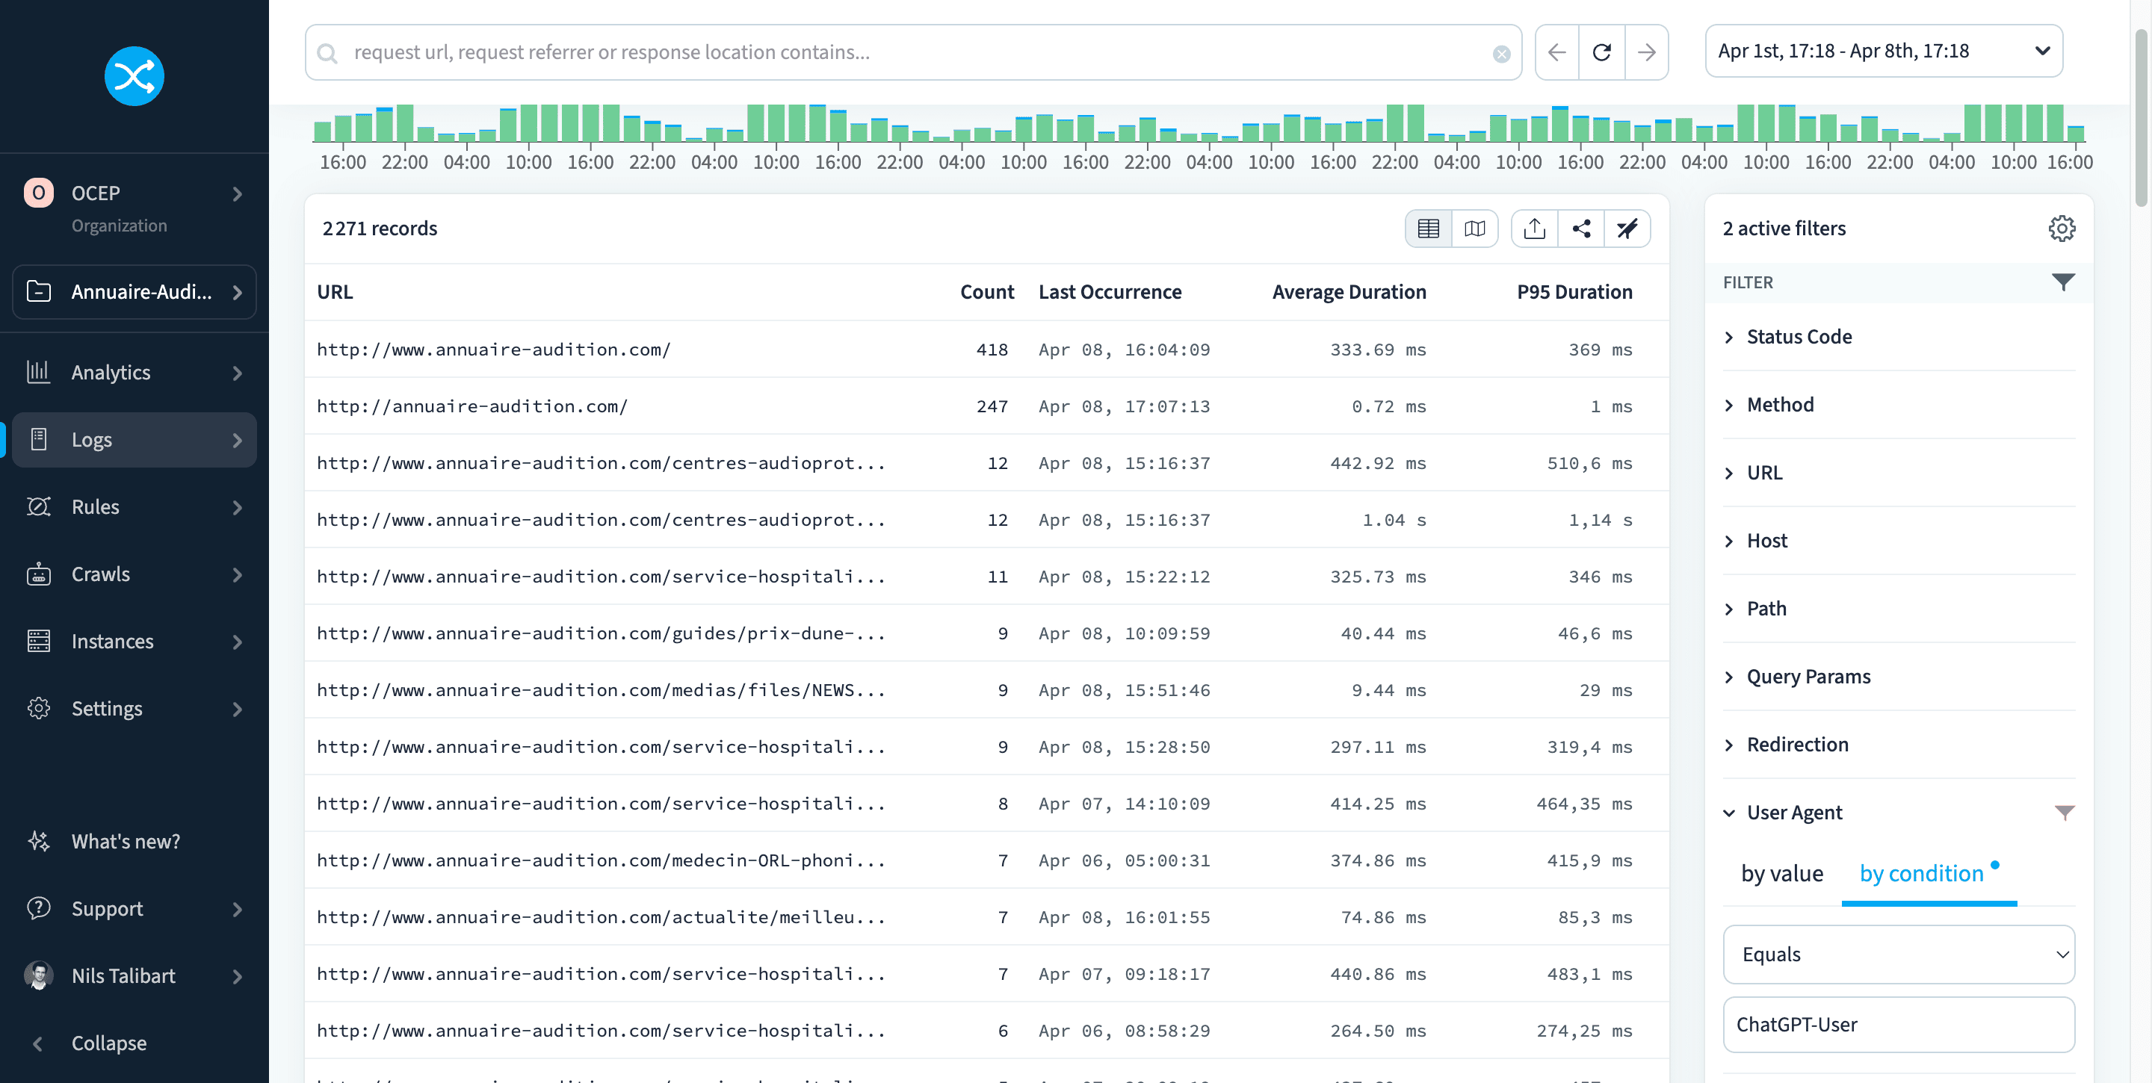Refresh the logs with reload icon

[x=1601, y=52]
